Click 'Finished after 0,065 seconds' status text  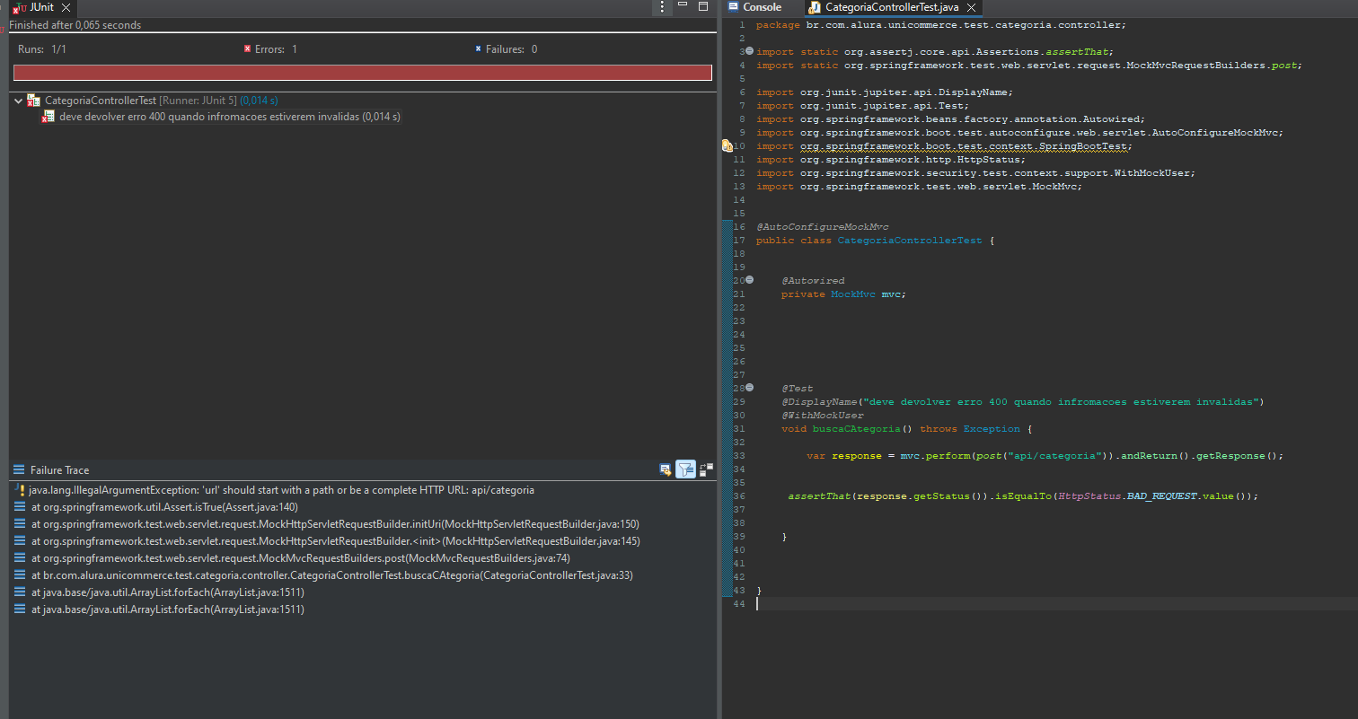75,25
